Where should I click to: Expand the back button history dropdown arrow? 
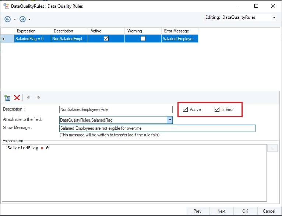(x=15, y=19)
